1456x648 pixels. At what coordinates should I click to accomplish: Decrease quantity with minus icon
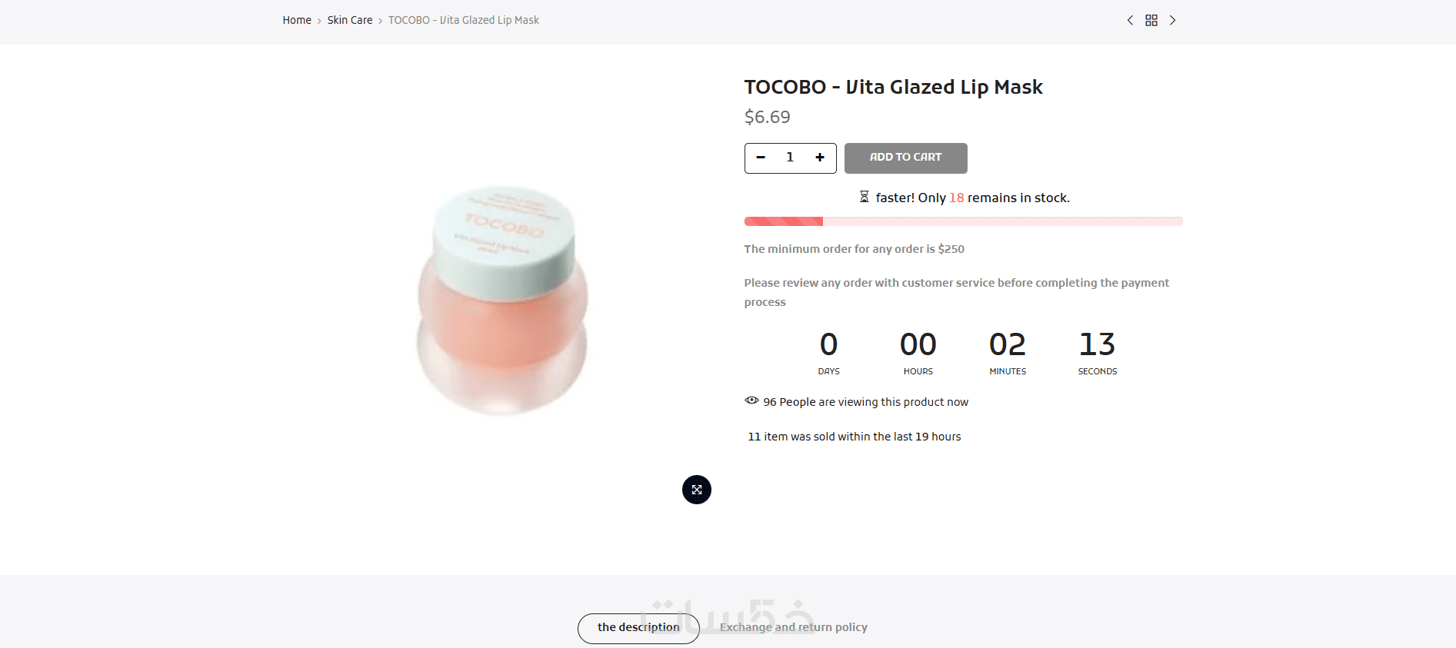click(x=761, y=158)
